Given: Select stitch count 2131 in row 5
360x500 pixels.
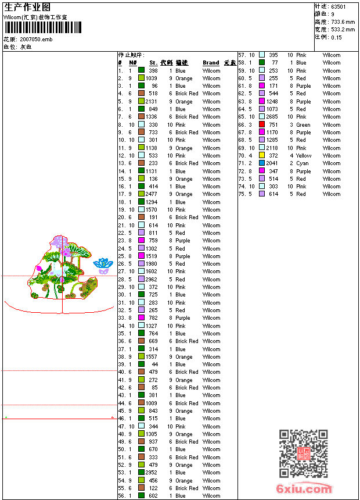Looking at the screenshot, I should tap(152, 101).
